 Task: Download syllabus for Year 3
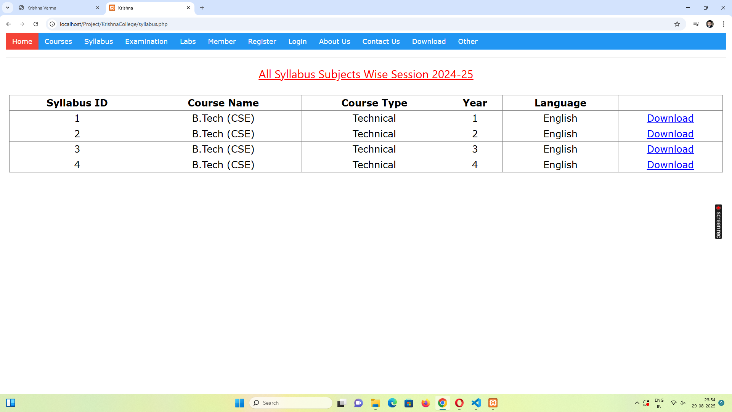click(x=670, y=149)
